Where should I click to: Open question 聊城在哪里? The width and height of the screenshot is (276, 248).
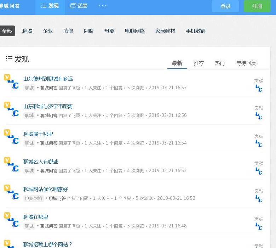35,217
